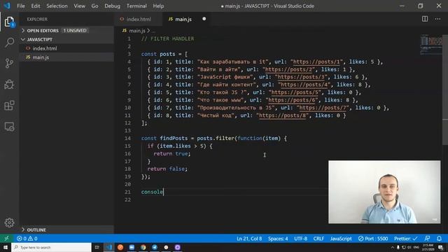Open the Edit menu
The width and height of the screenshot is (448, 252).
point(36,6)
